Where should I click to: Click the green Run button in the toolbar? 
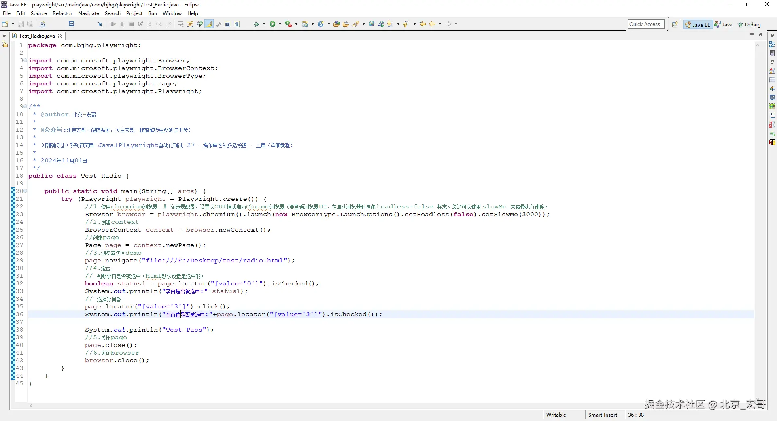[x=272, y=24]
